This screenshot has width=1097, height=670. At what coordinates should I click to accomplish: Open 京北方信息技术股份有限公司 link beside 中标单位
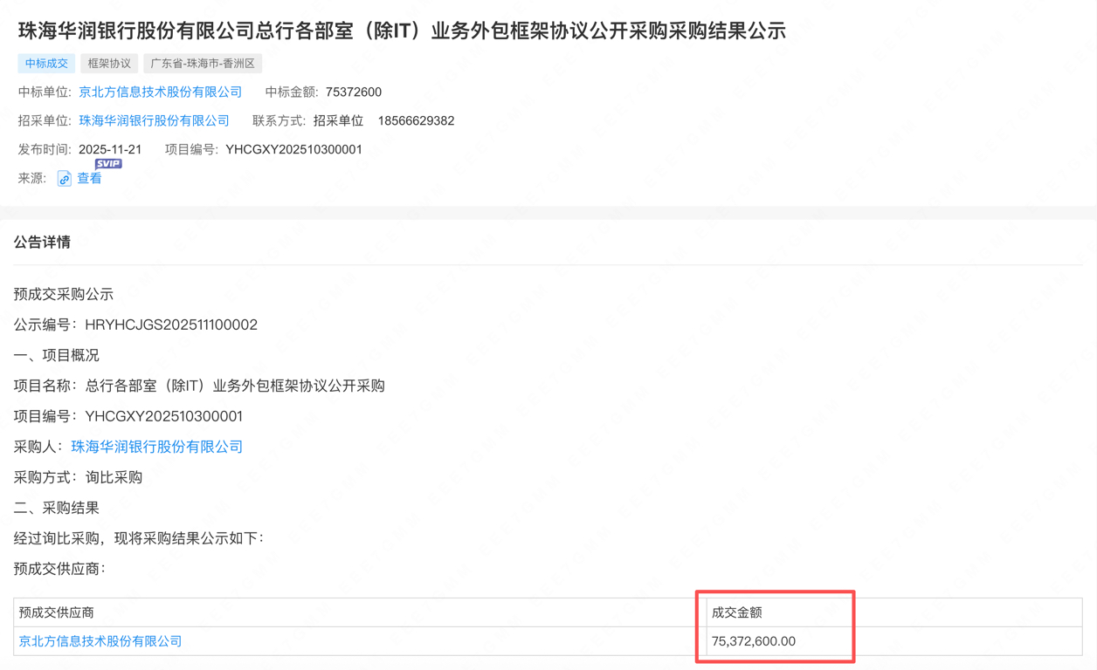click(x=160, y=92)
